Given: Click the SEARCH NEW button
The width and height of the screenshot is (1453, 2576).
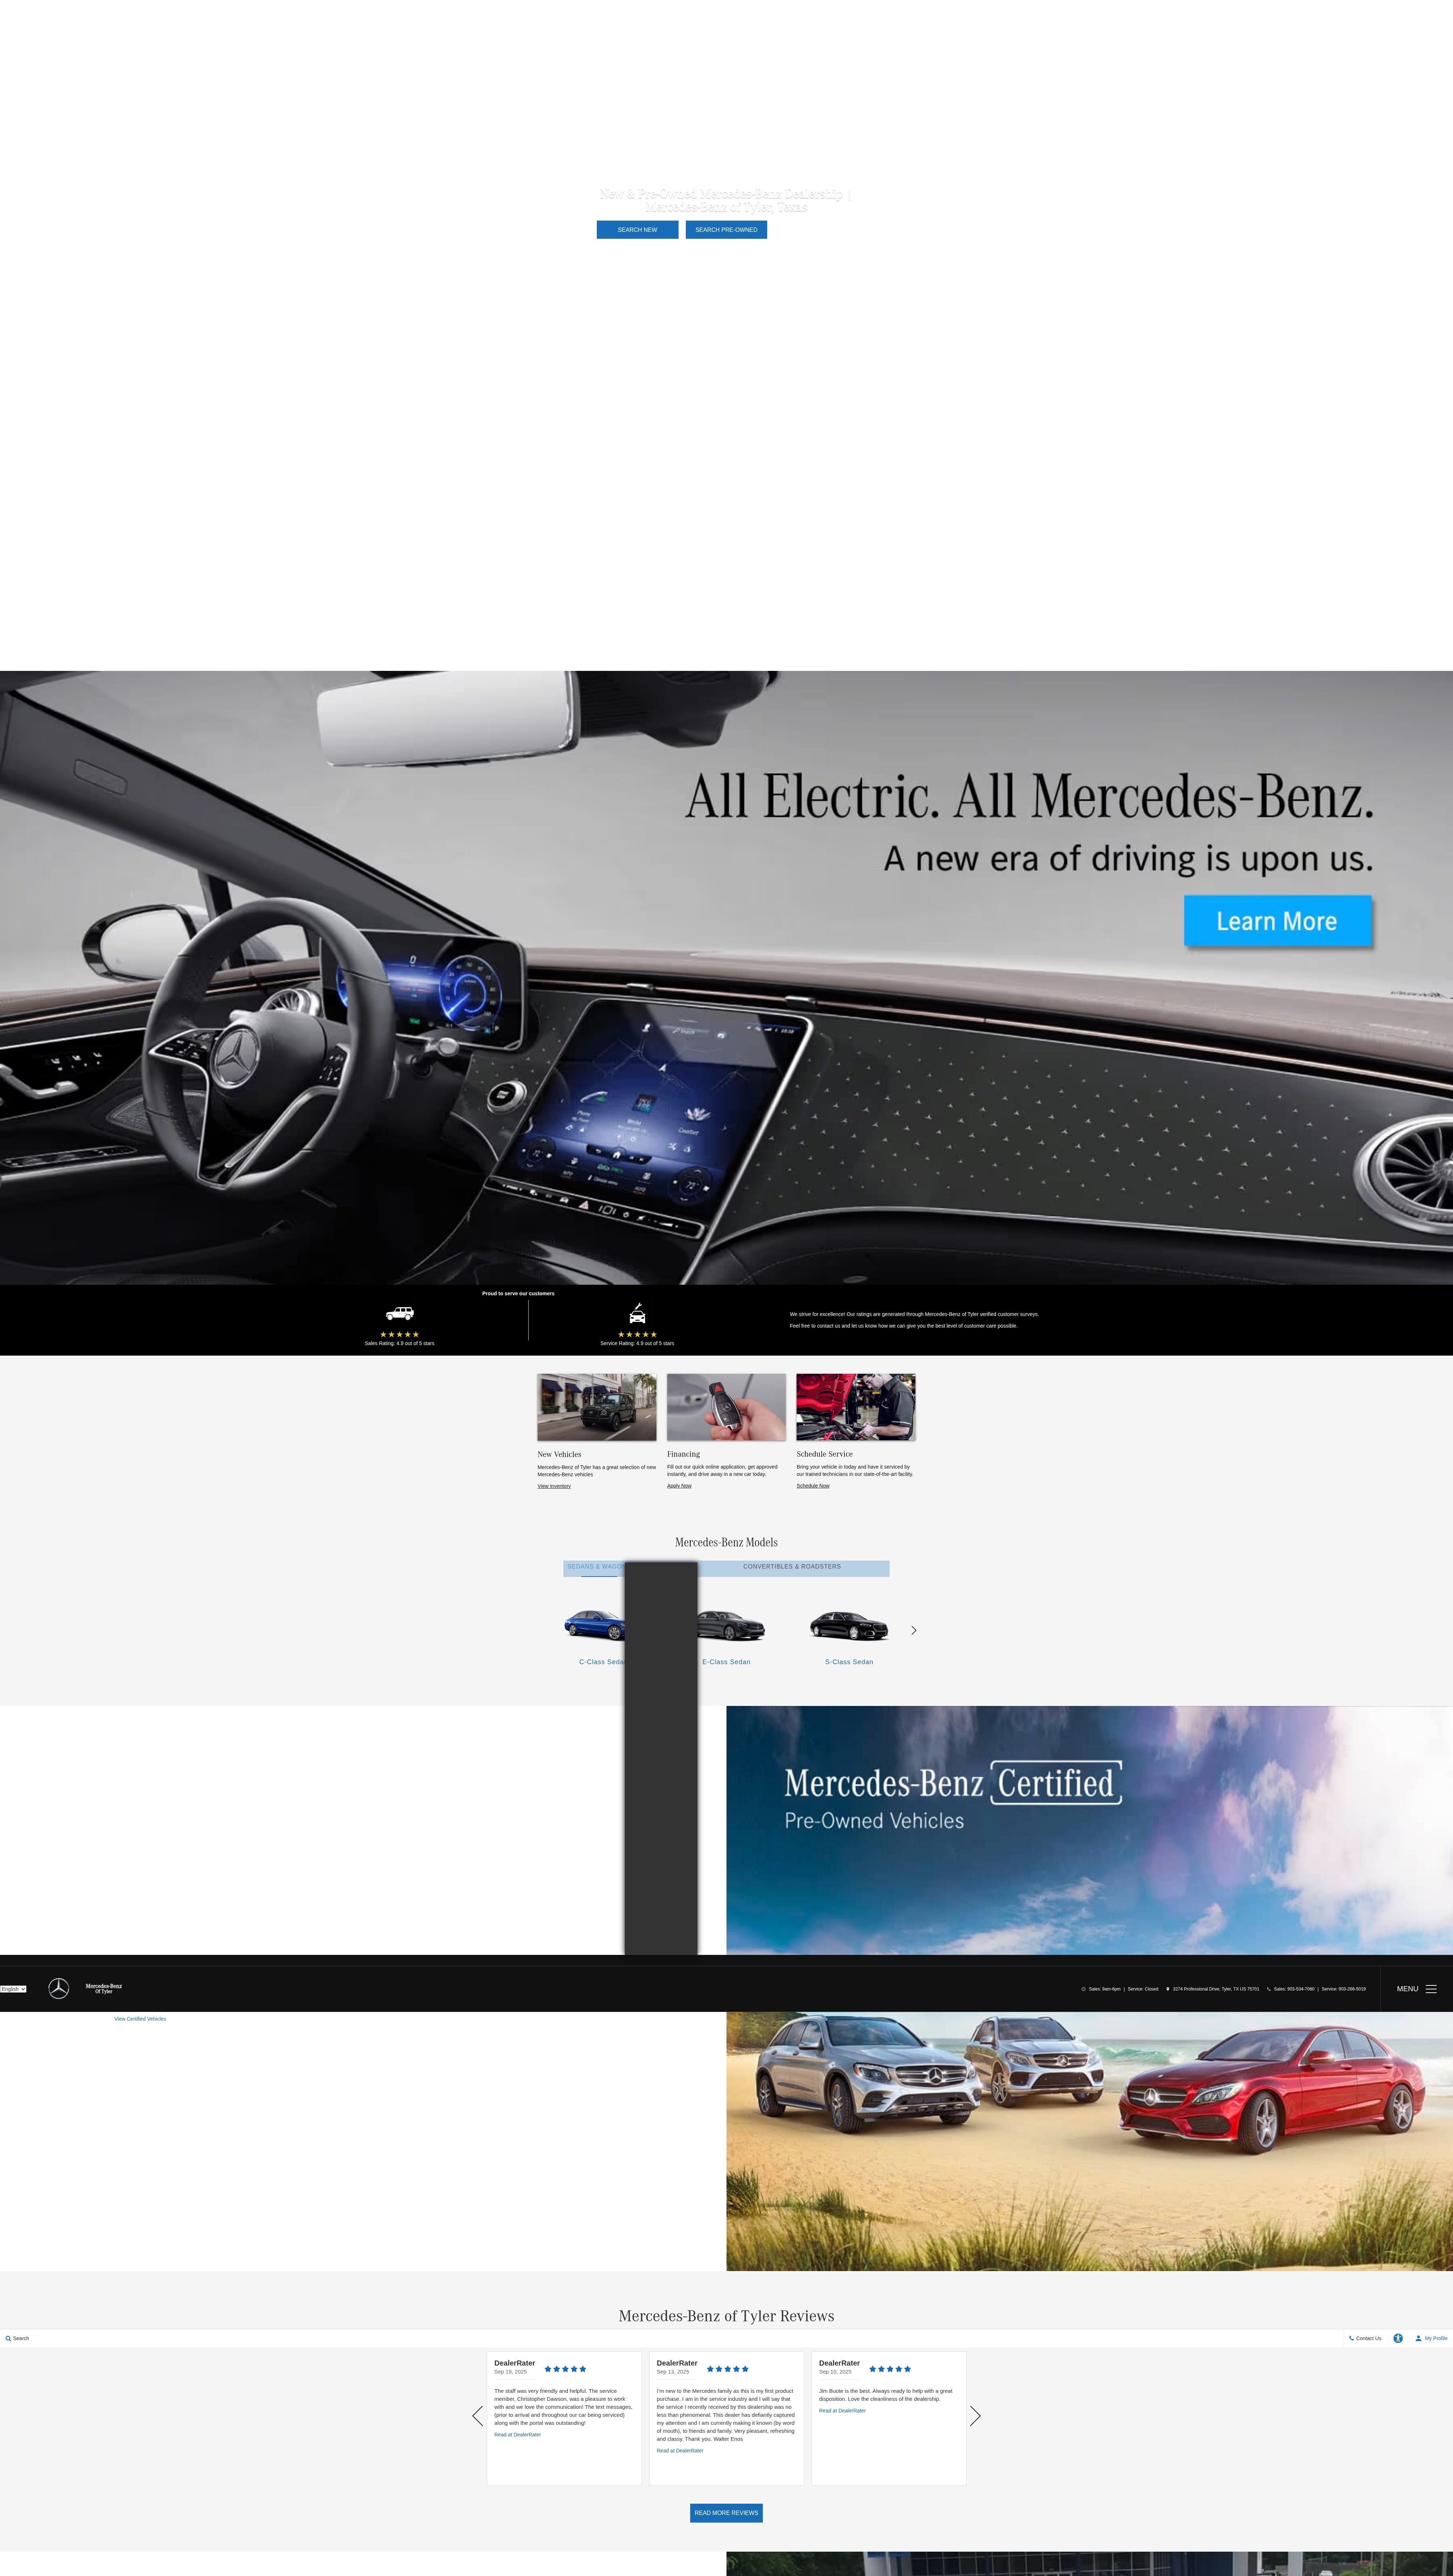Looking at the screenshot, I should (638, 230).
